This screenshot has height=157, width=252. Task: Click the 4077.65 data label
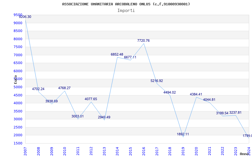(91, 99)
